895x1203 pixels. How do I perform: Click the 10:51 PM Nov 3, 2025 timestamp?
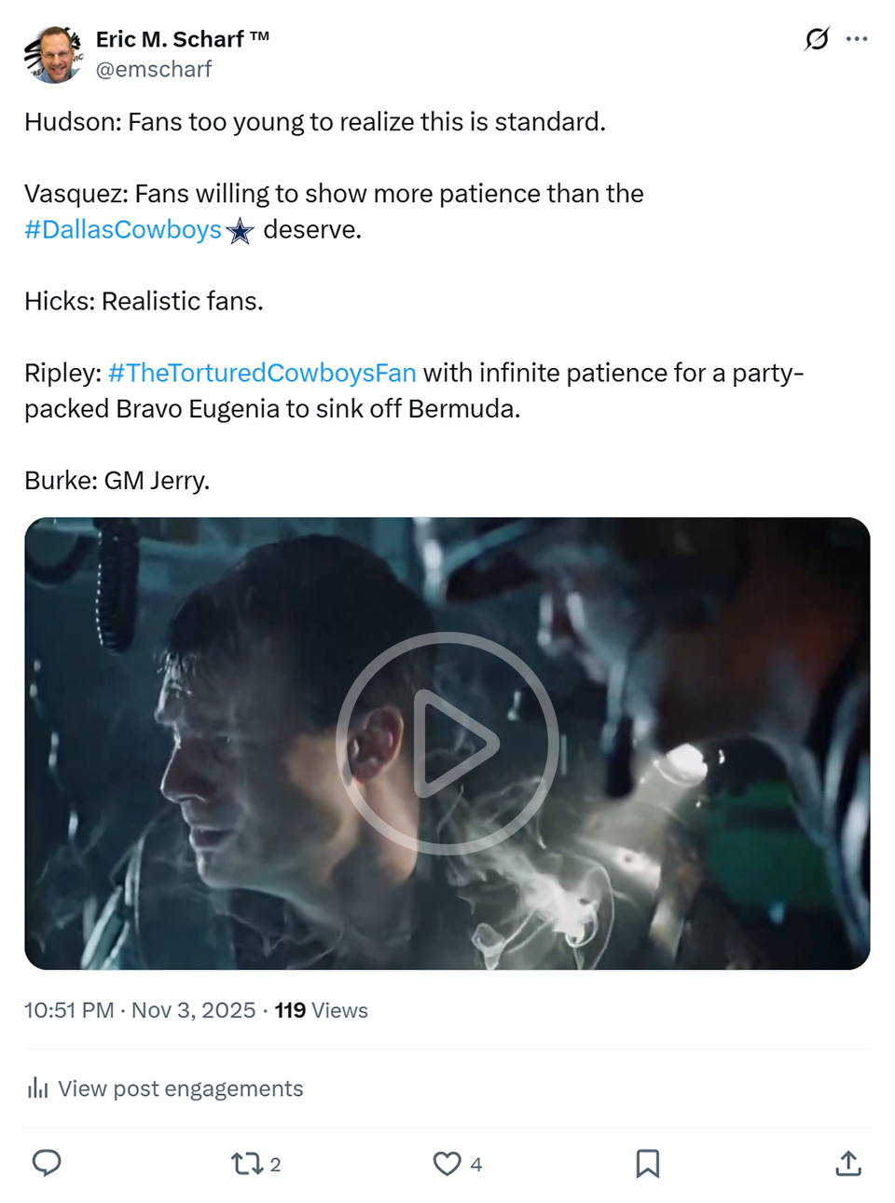point(140,1010)
